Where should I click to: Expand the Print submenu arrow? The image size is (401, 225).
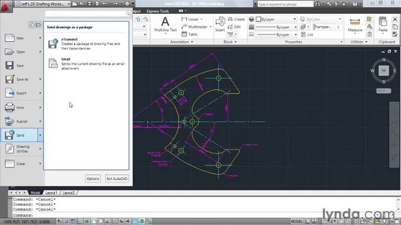(x=40, y=107)
